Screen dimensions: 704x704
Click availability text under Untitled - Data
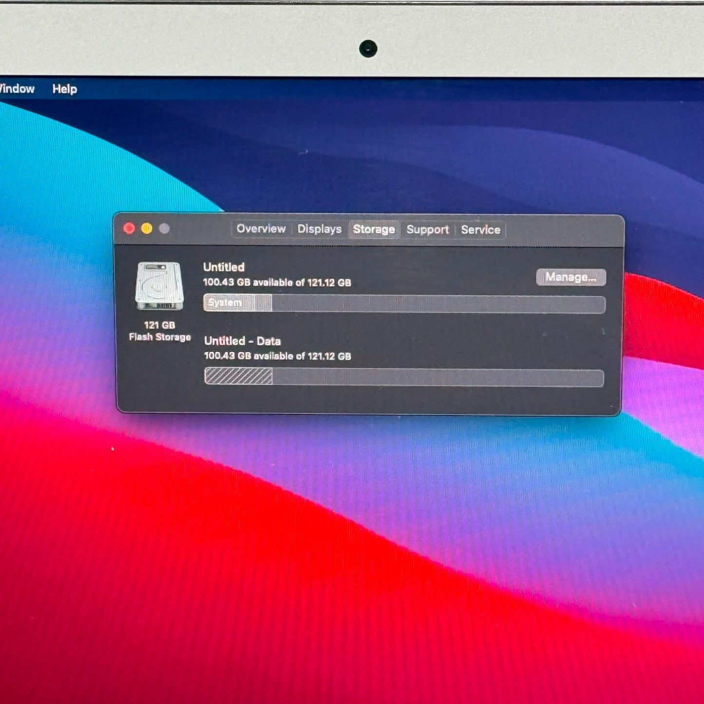[277, 356]
